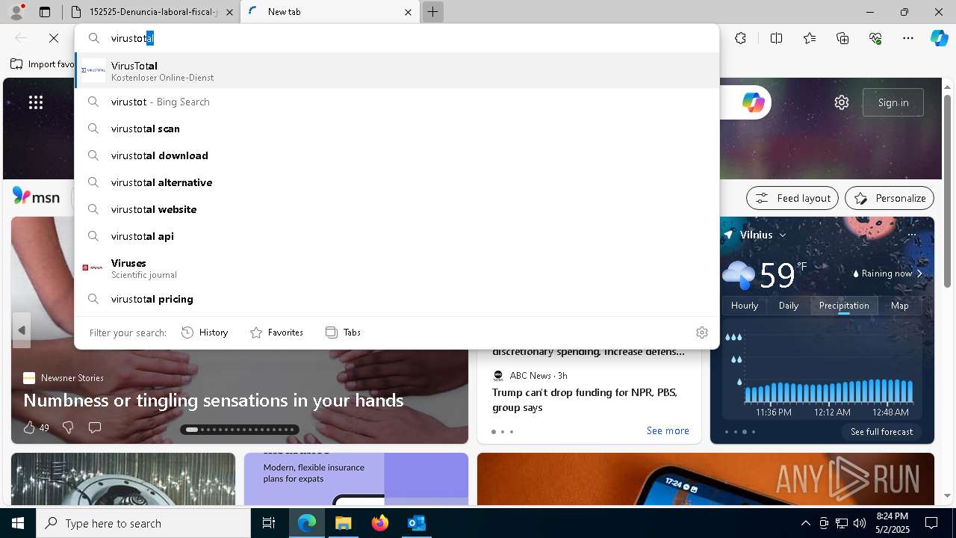Open the See full forecast link

[x=881, y=432]
